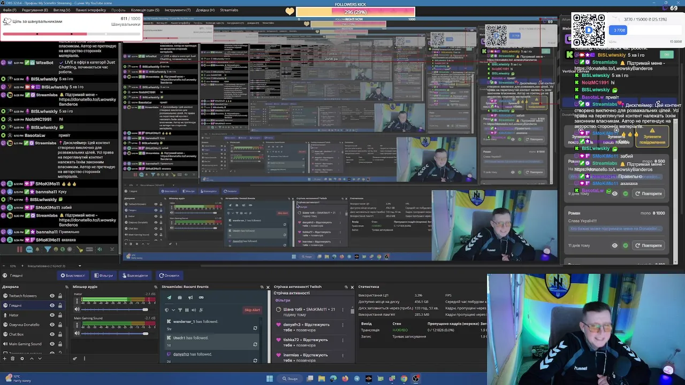This screenshot has height=385, width=685.
Task: Click the Skip Alert button
Action: (252, 310)
